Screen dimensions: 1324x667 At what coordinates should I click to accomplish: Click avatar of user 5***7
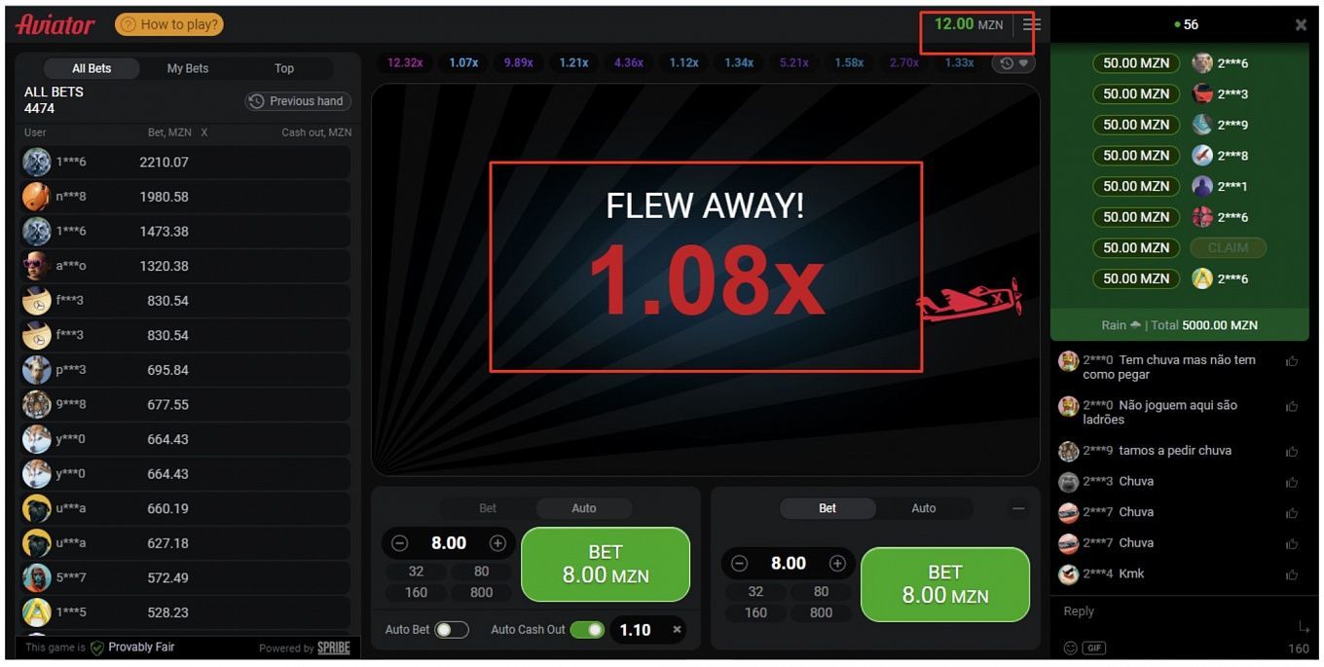[x=36, y=578]
